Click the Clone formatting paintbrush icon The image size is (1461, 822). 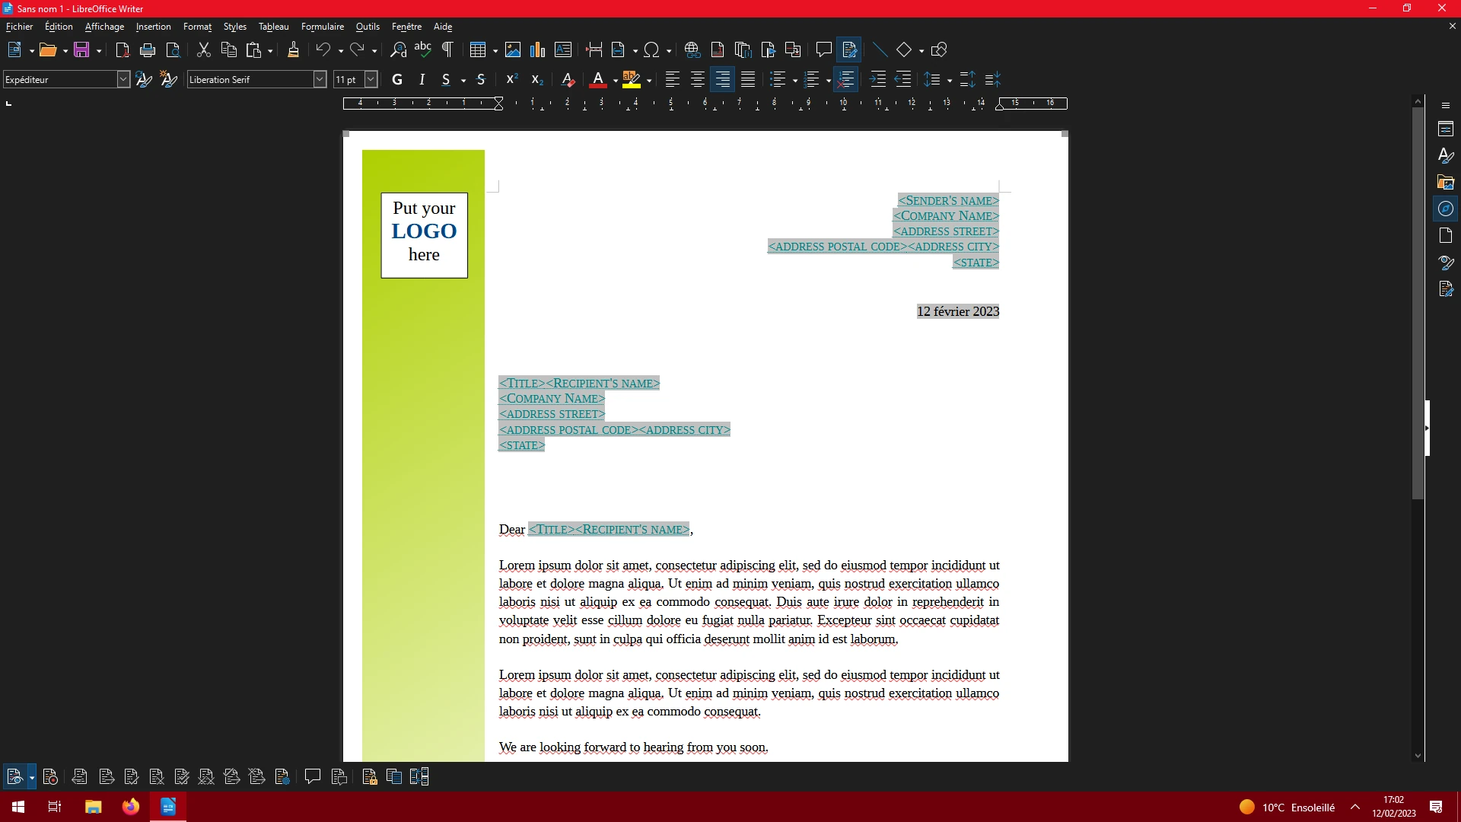[293, 50]
